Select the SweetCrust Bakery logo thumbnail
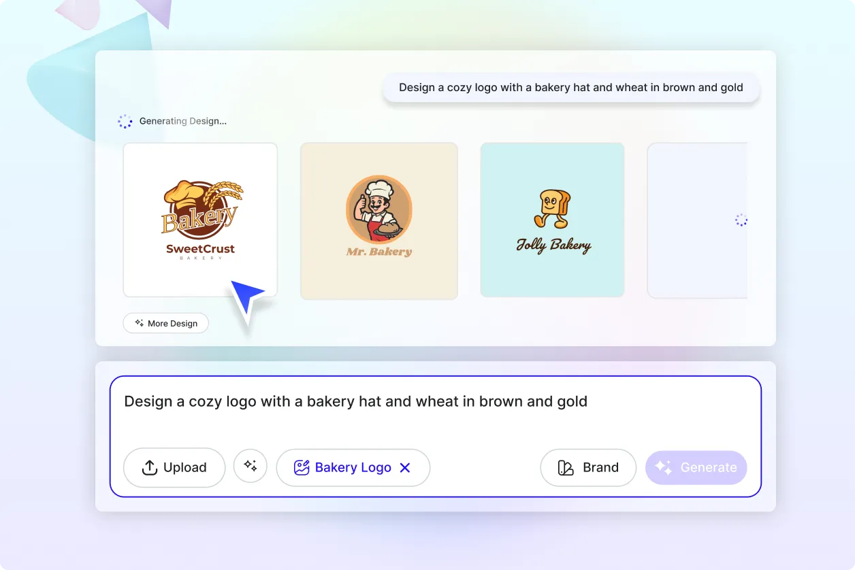The image size is (855, 570). tap(200, 220)
